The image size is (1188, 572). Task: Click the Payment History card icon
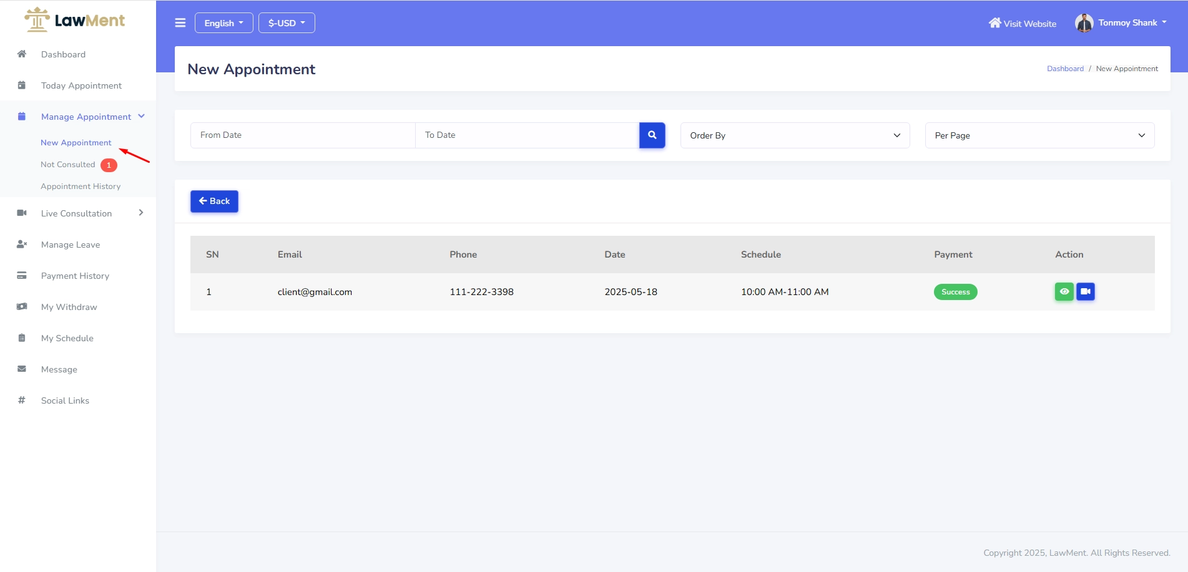(22, 275)
